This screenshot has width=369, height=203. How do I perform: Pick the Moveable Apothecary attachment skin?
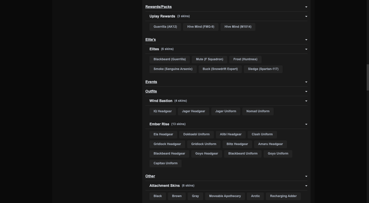(x=225, y=196)
